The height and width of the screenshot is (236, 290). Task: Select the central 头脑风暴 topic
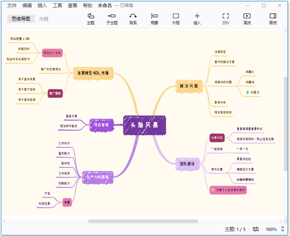tap(144, 125)
